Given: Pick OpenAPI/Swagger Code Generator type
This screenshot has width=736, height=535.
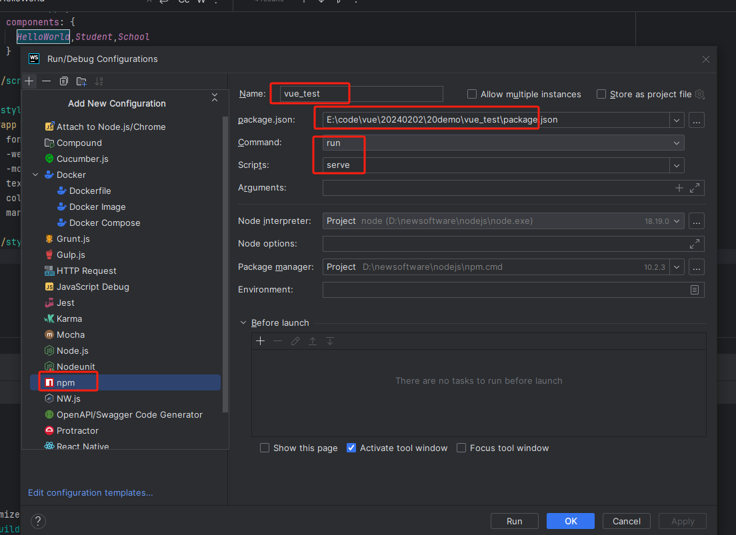Looking at the screenshot, I should click(129, 414).
